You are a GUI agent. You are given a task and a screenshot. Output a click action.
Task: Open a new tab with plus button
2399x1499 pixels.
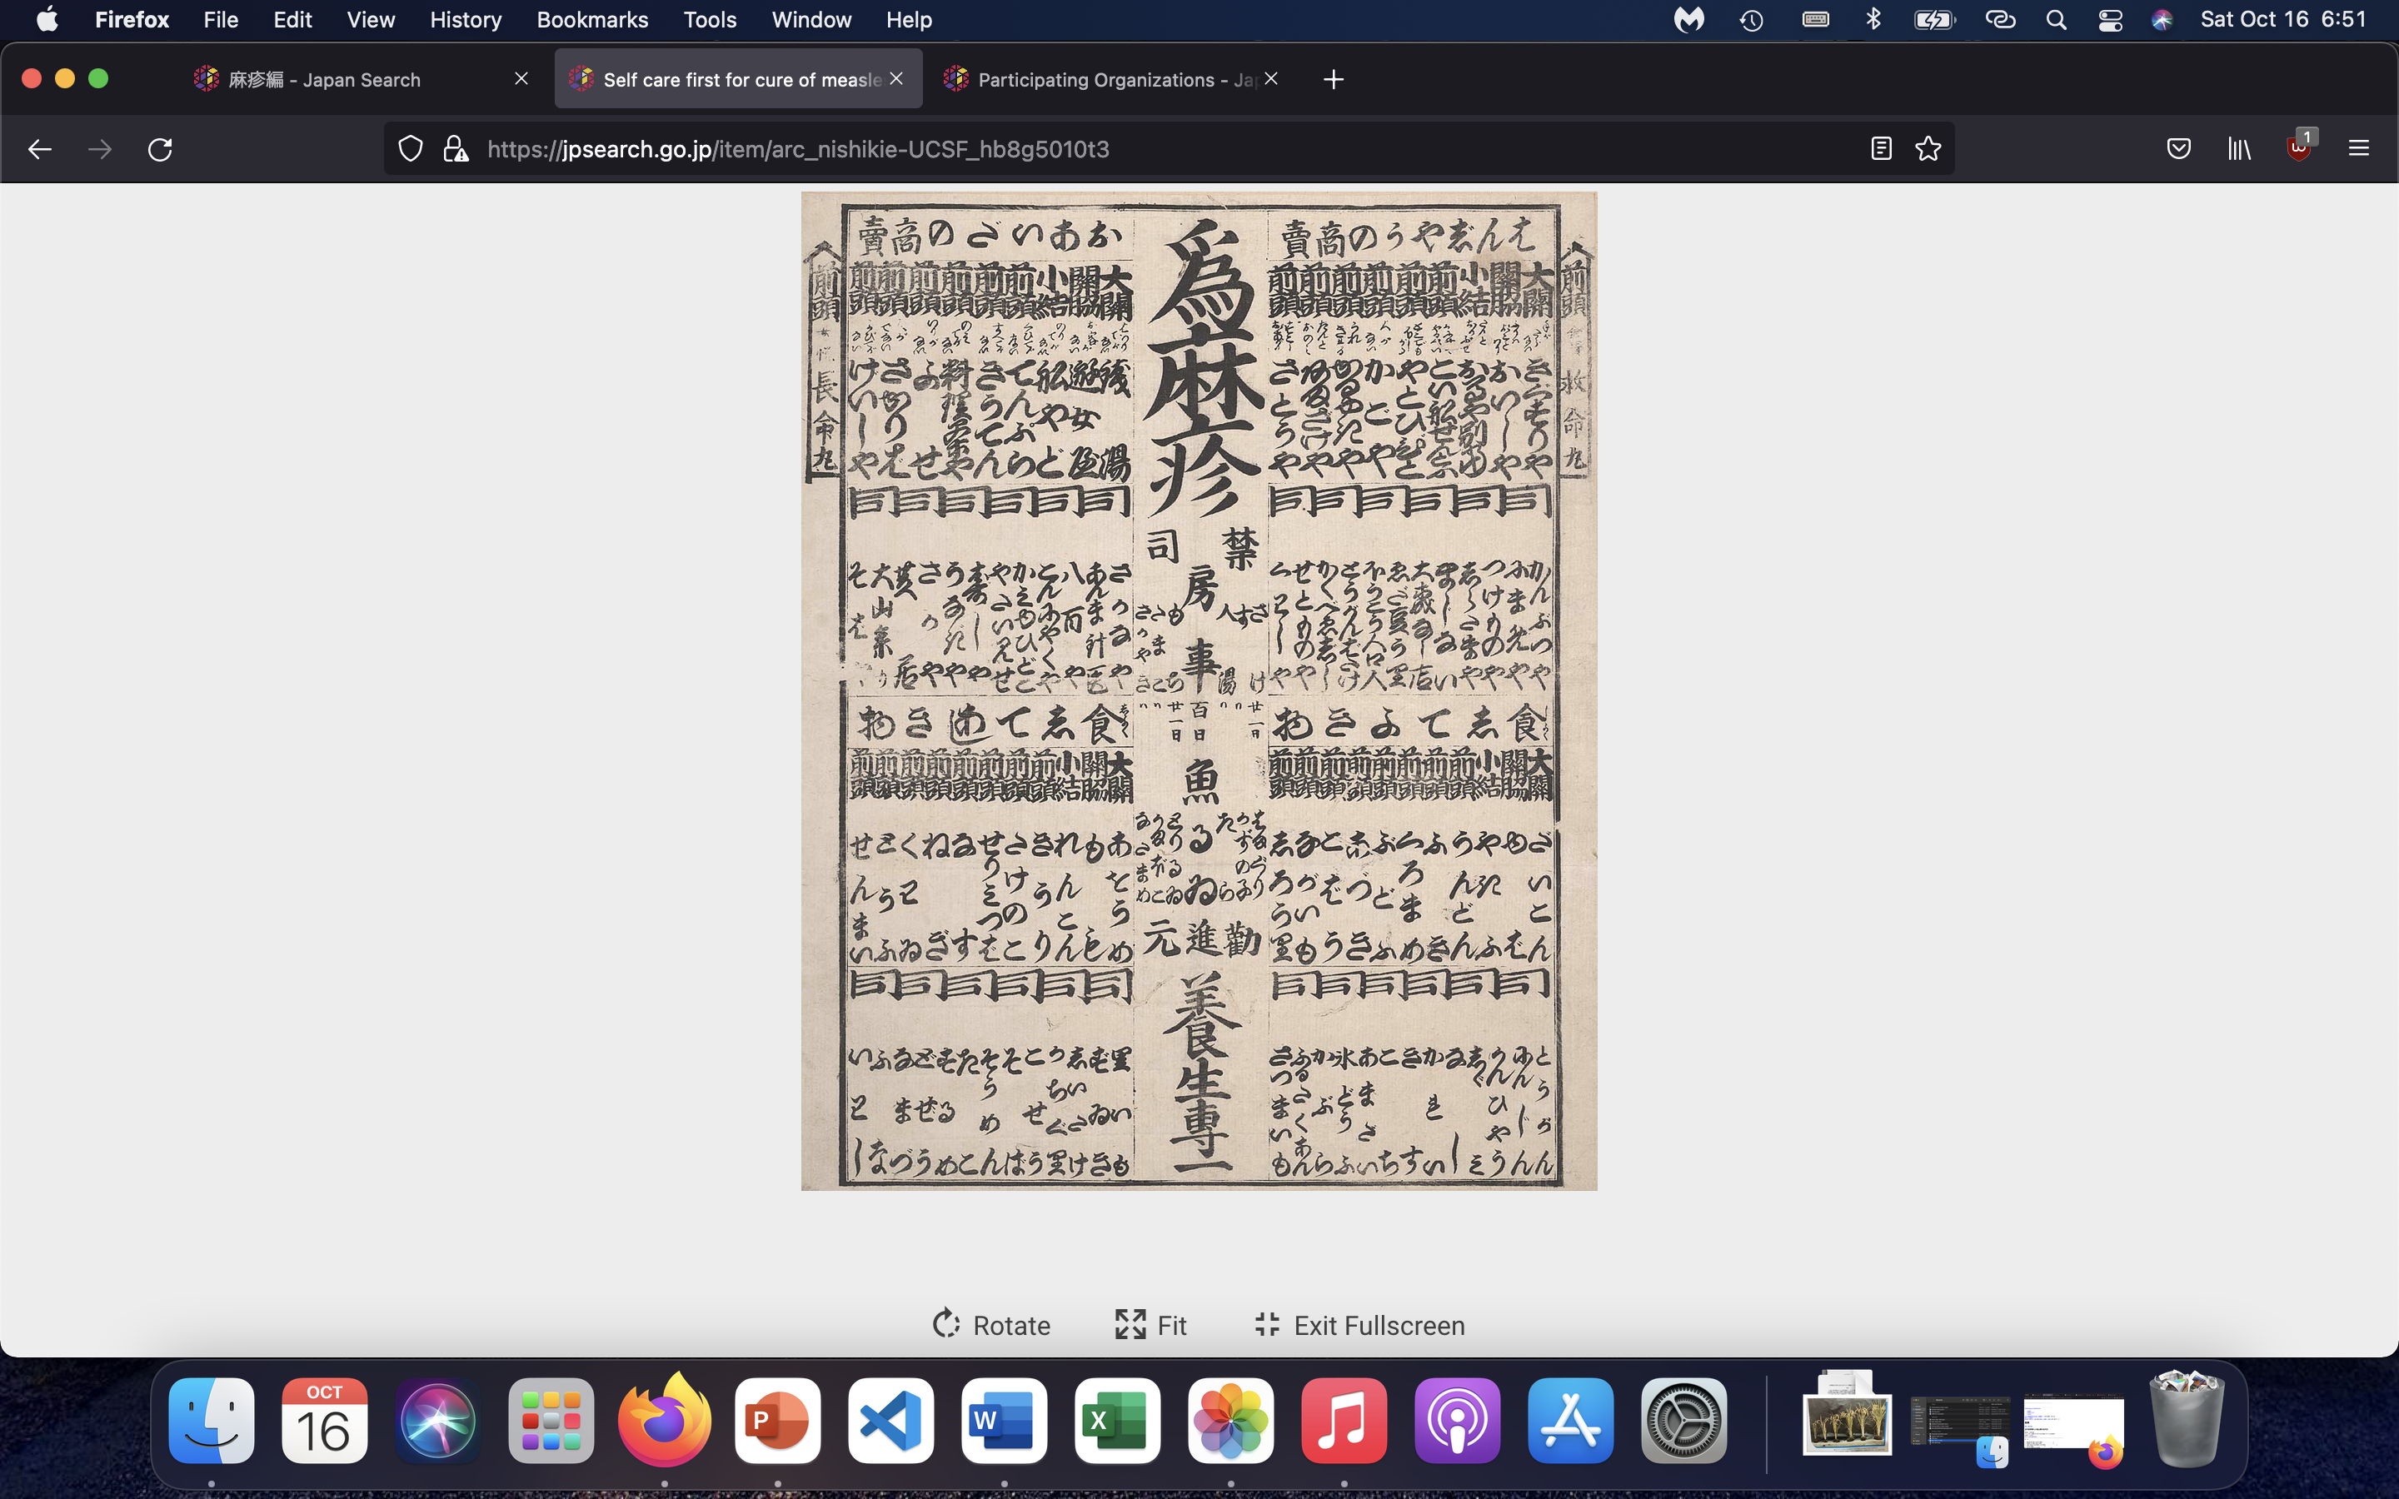(1334, 79)
